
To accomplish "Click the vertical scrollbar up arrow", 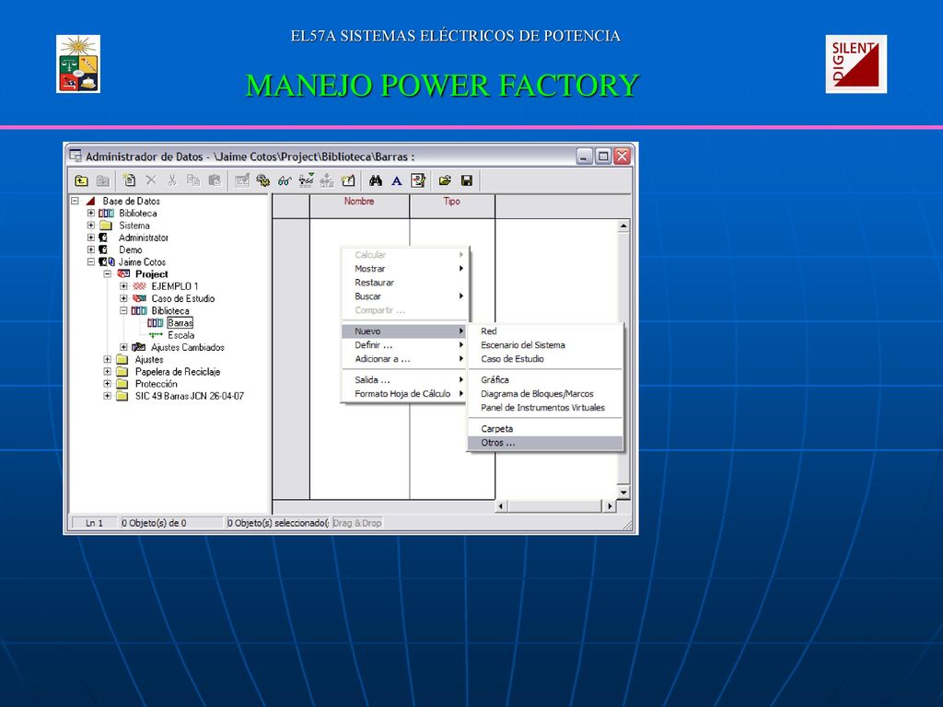I will [x=623, y=226].
